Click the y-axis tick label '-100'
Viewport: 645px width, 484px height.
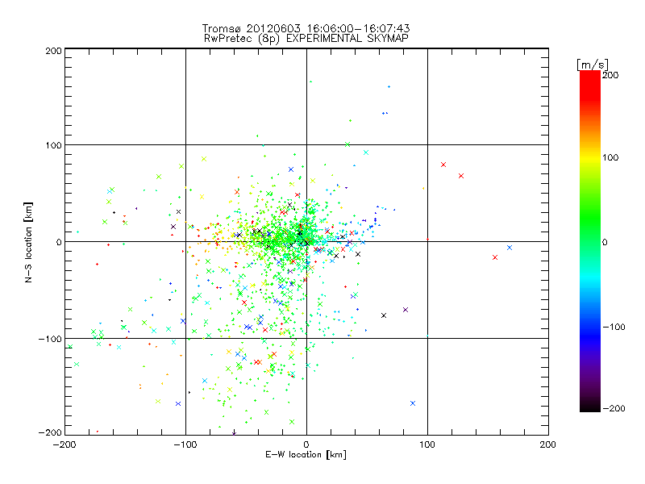50,339
